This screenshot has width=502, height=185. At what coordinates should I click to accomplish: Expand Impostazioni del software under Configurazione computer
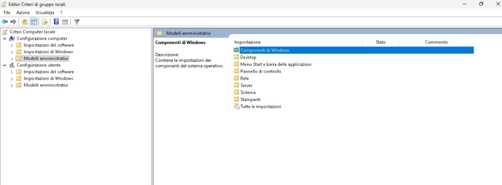click(x=12, y=45)
